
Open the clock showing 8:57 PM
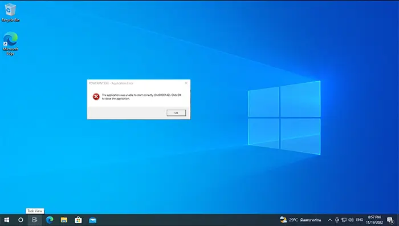coord(374,220)
